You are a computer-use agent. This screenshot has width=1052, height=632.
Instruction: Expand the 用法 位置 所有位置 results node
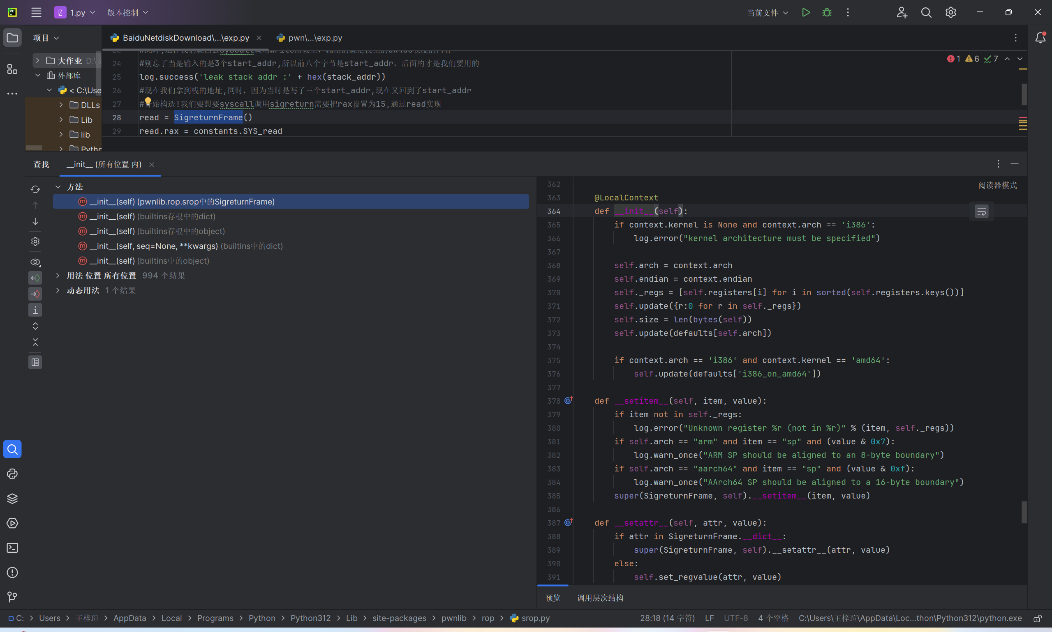[58, 276]
